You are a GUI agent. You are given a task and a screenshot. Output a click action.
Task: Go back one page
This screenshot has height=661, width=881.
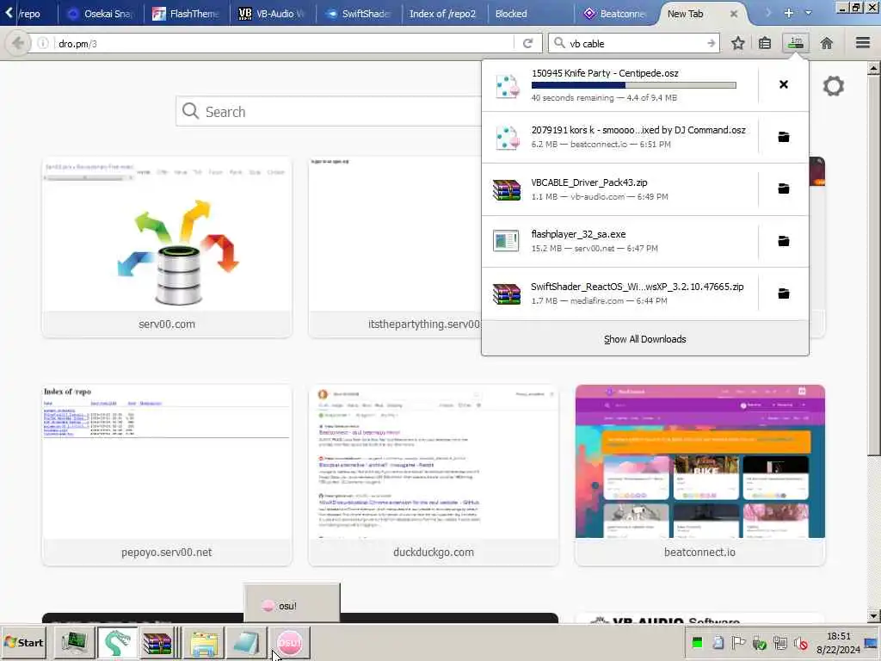point(17,43)
